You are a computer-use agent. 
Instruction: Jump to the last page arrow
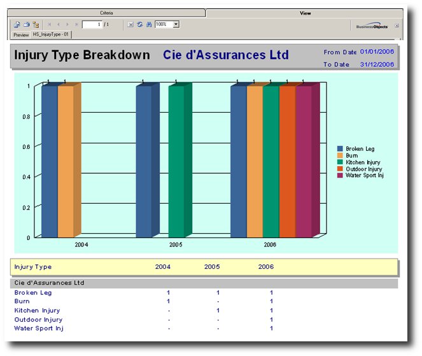point(76,24)
